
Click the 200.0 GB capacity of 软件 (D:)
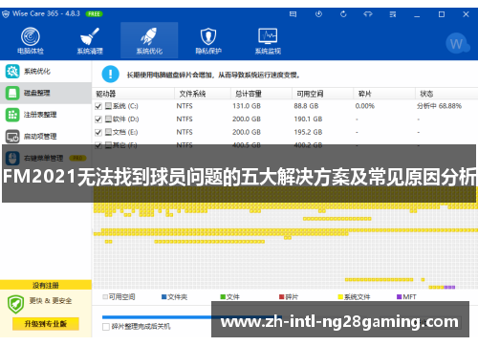point(247,119)
